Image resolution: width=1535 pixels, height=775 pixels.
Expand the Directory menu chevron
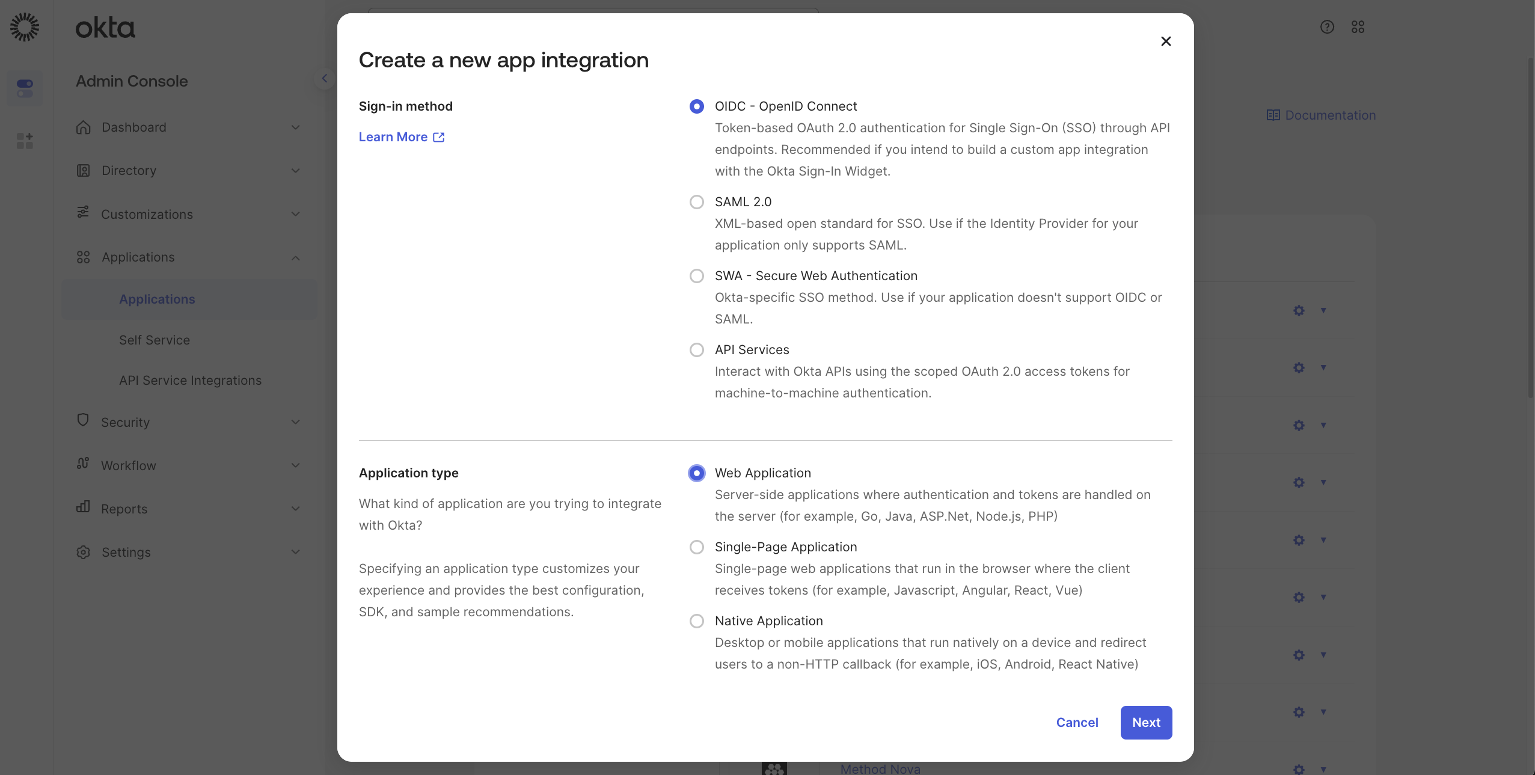click(x=295, y=171)
